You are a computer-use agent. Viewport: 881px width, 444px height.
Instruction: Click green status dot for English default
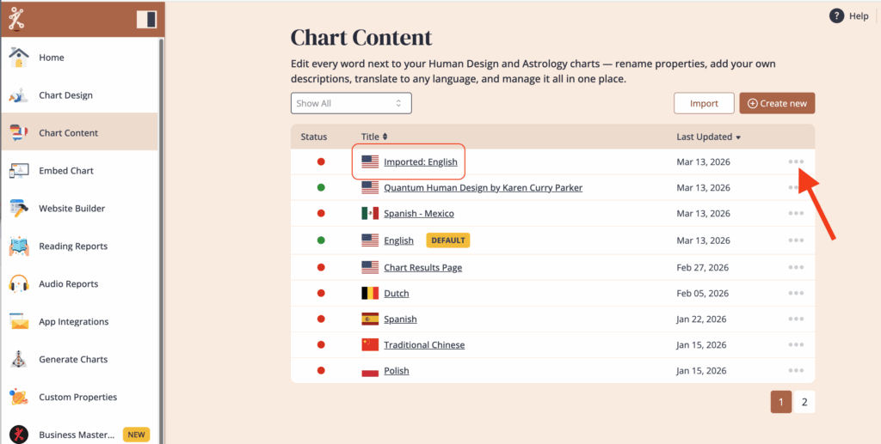click(321, 240)
